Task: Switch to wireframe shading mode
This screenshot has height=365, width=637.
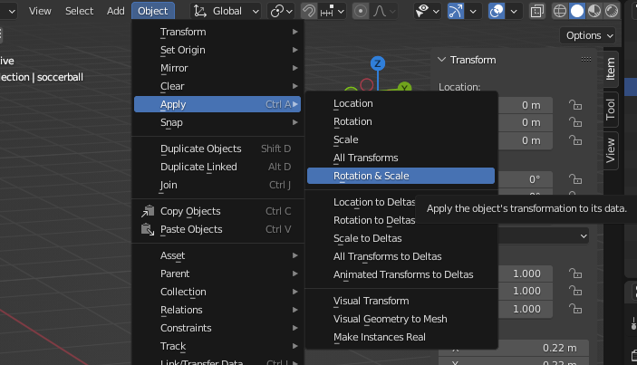Action: click(x=560, y=11)
